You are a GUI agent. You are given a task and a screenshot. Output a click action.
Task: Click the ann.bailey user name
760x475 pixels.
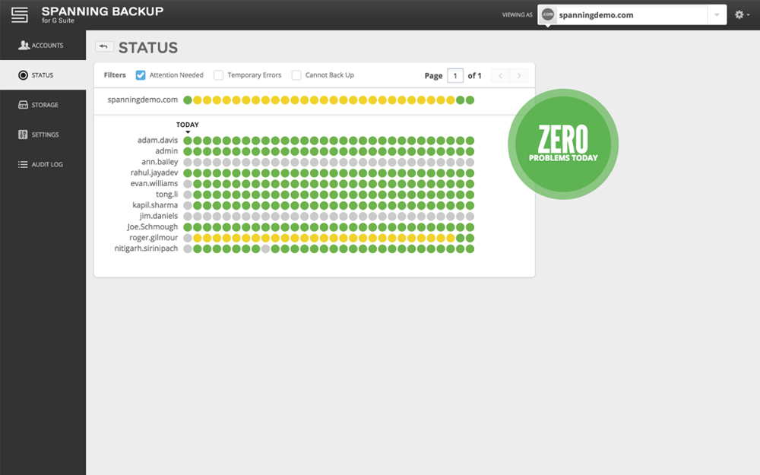tap(160, 162)
